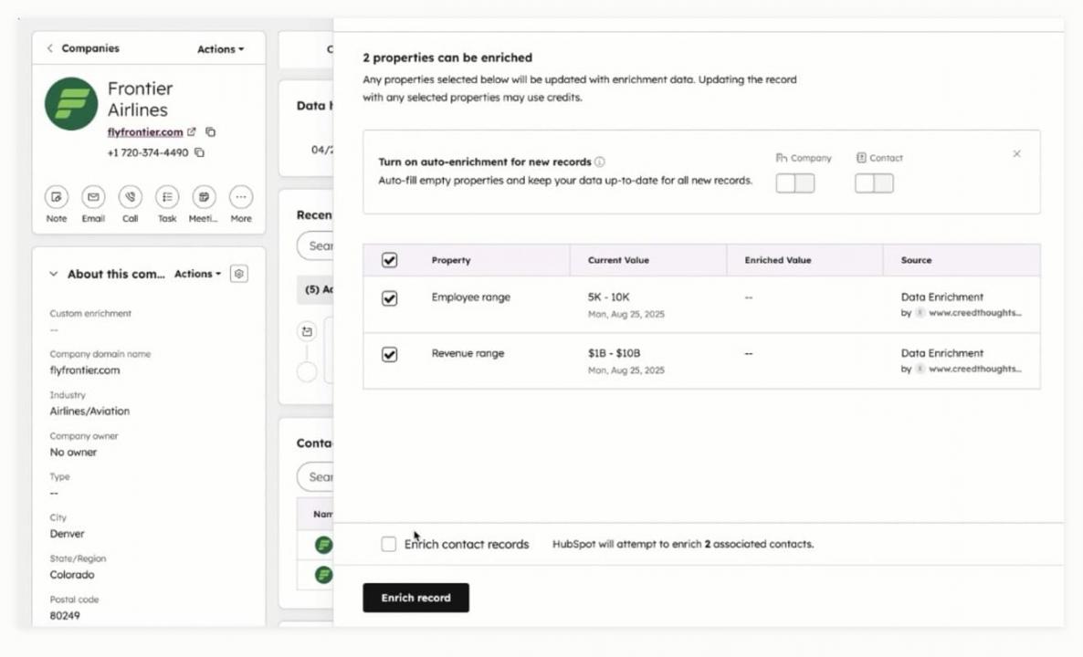This screenshot has height=657, width=1083.
Task: Toggle Contact auto-enrichment switch
Action: [875, 182]
